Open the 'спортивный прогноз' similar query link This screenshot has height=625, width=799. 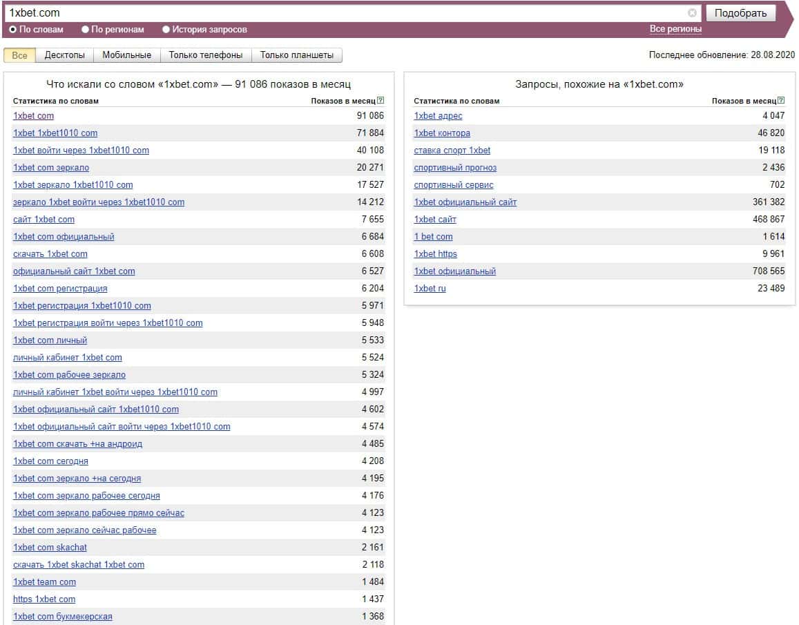tap(455, 168)
